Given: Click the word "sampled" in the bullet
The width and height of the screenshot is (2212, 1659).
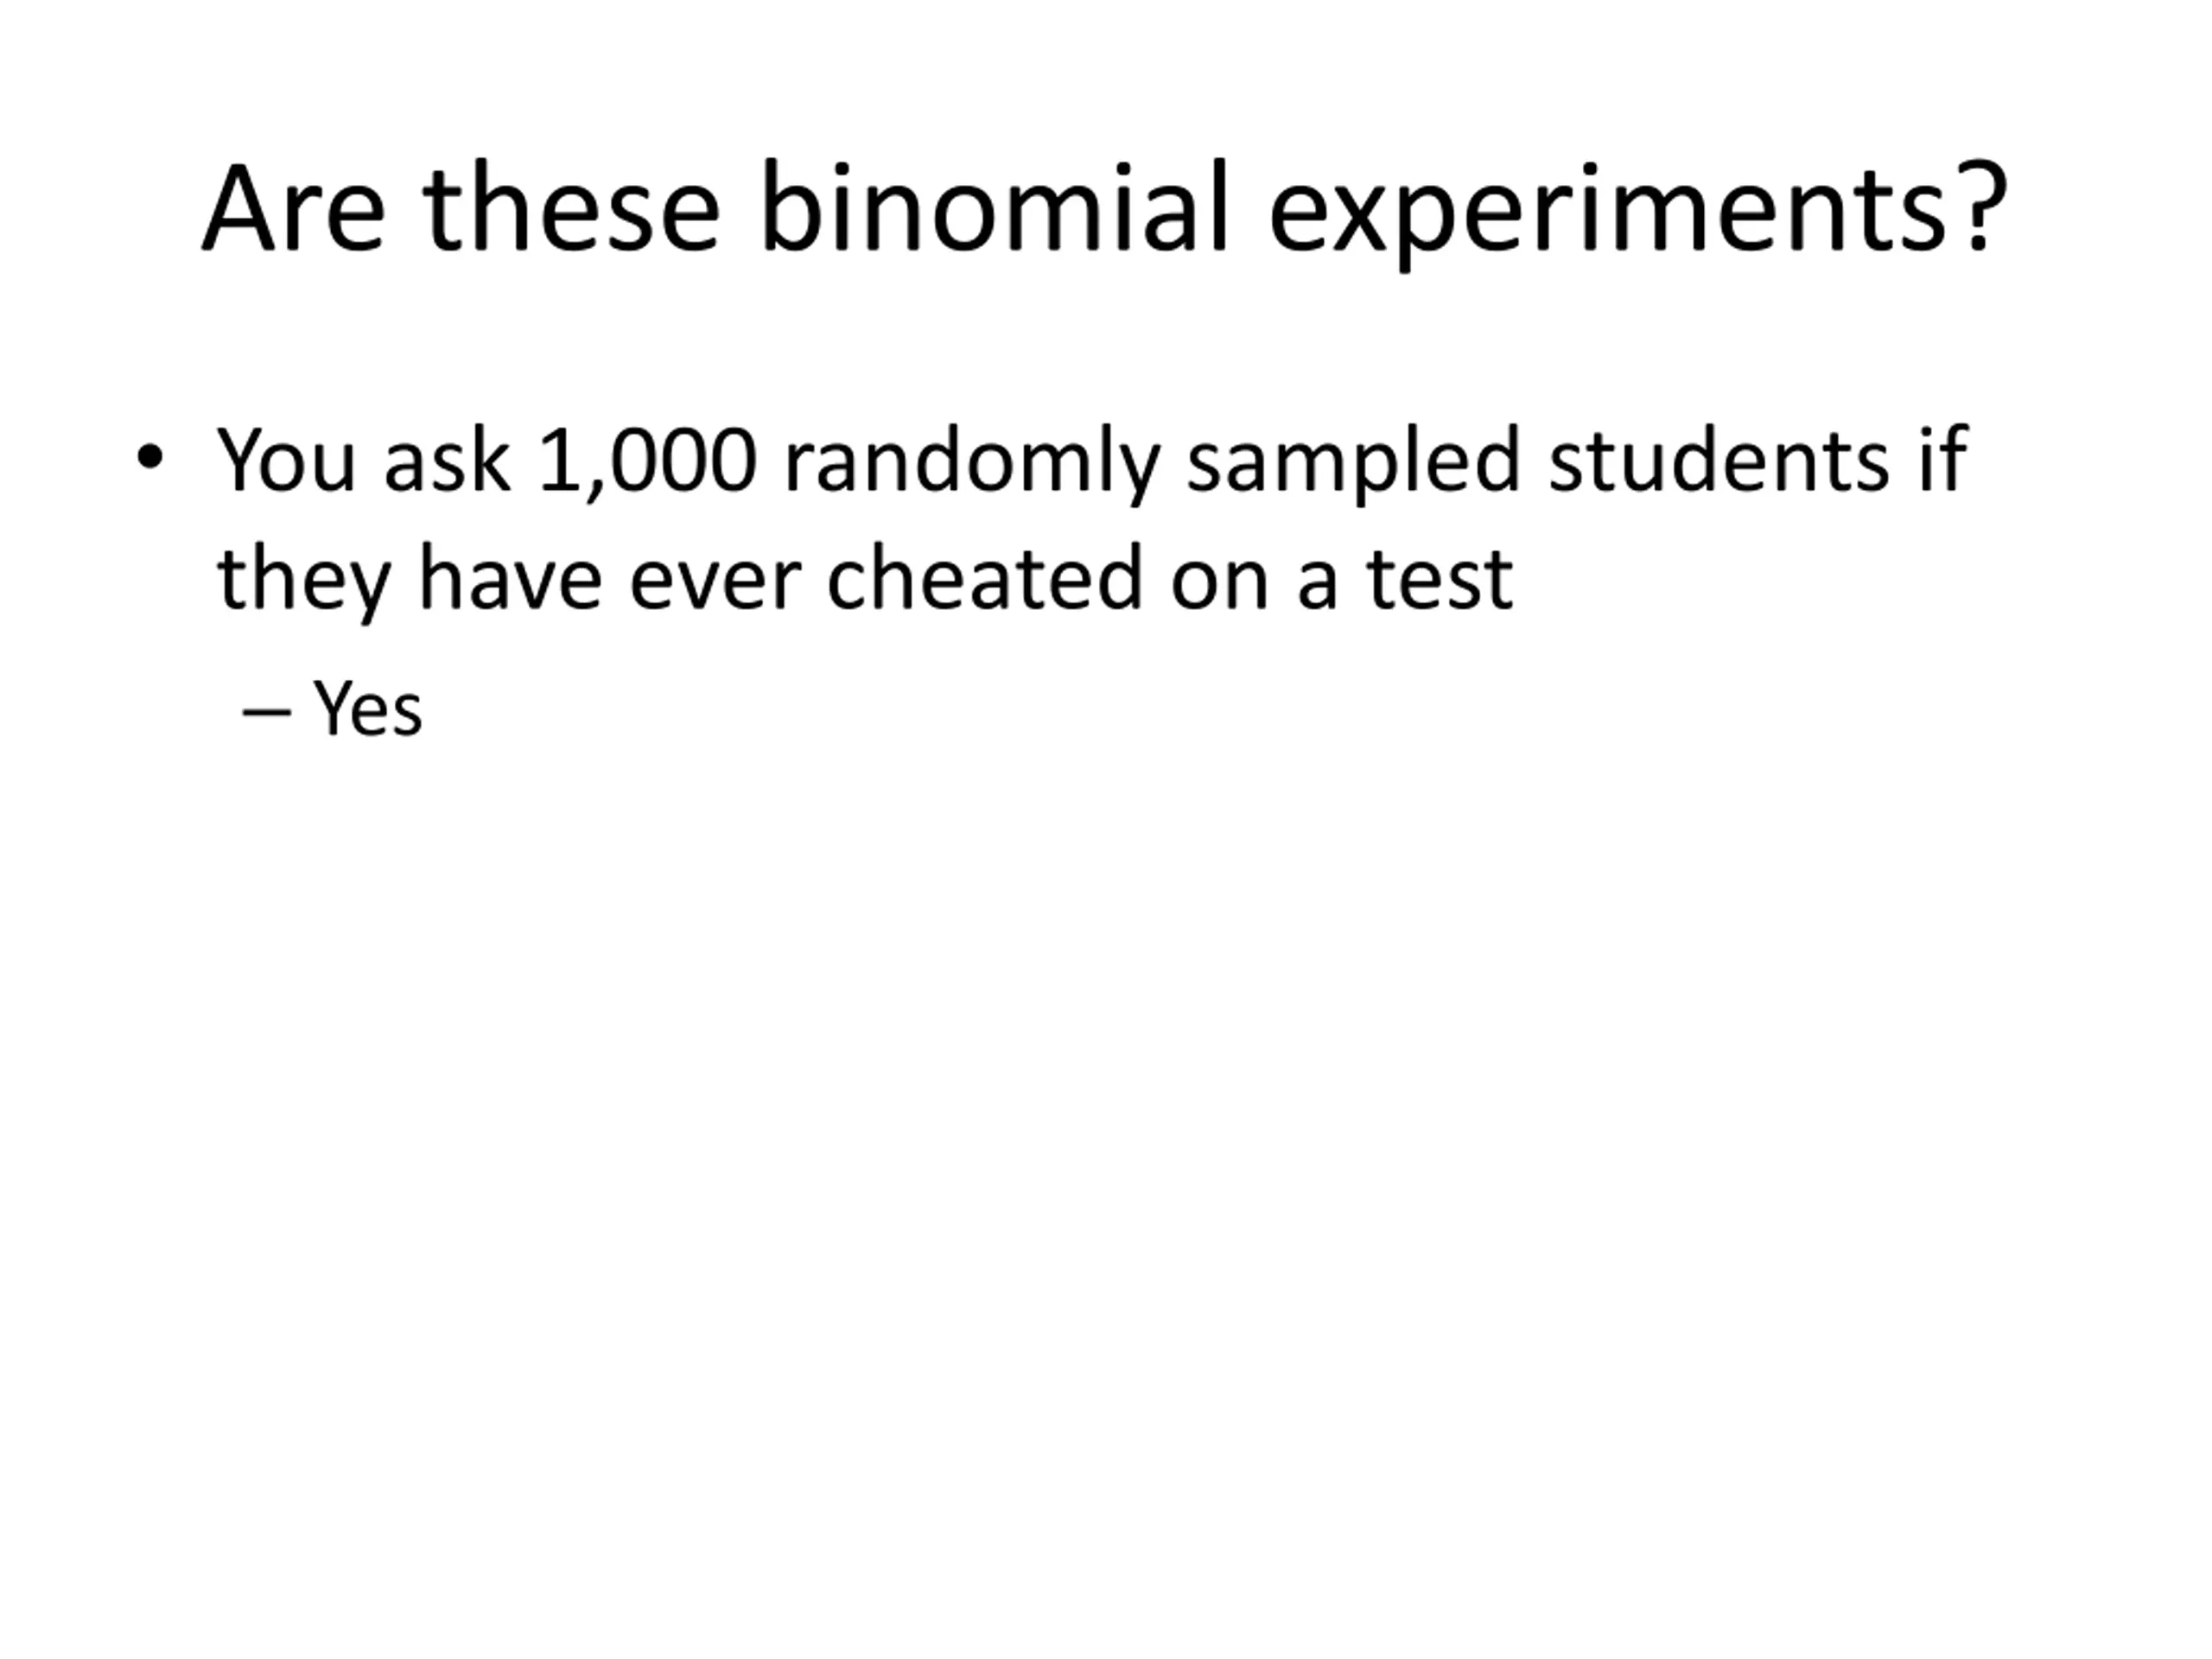Looking at the screenshot, I should pos(1354,463).
